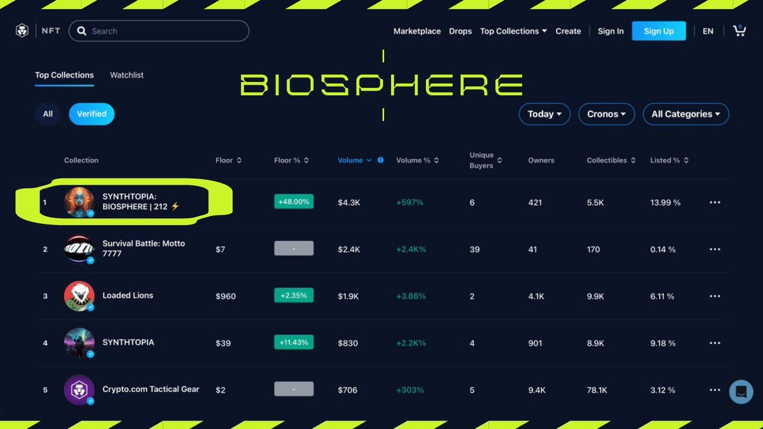Click the Collection column header
This screenshot has height=429, width=763.
81,160
